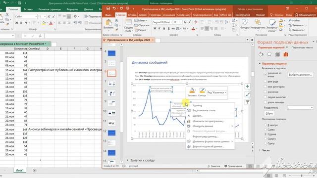The image size is (317, 178).
Task: Open PowerPoint font name dropdown Segoe UI
Action: click(171, 22)
